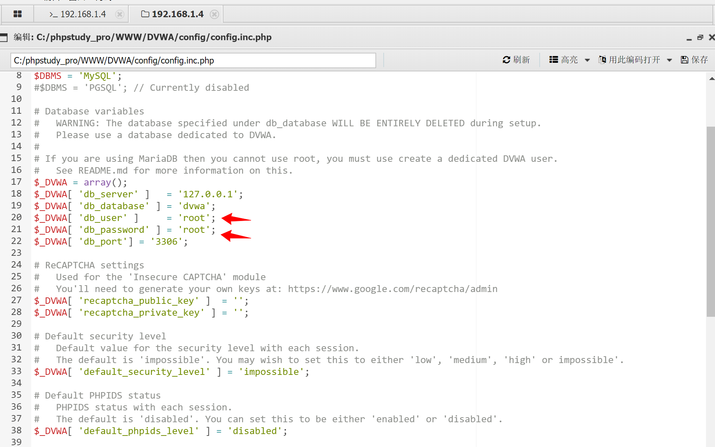Expand the 用此编码打开 dropdown arrow
The height and width of the screenshot is (447, 715).
tap(669, 60)
